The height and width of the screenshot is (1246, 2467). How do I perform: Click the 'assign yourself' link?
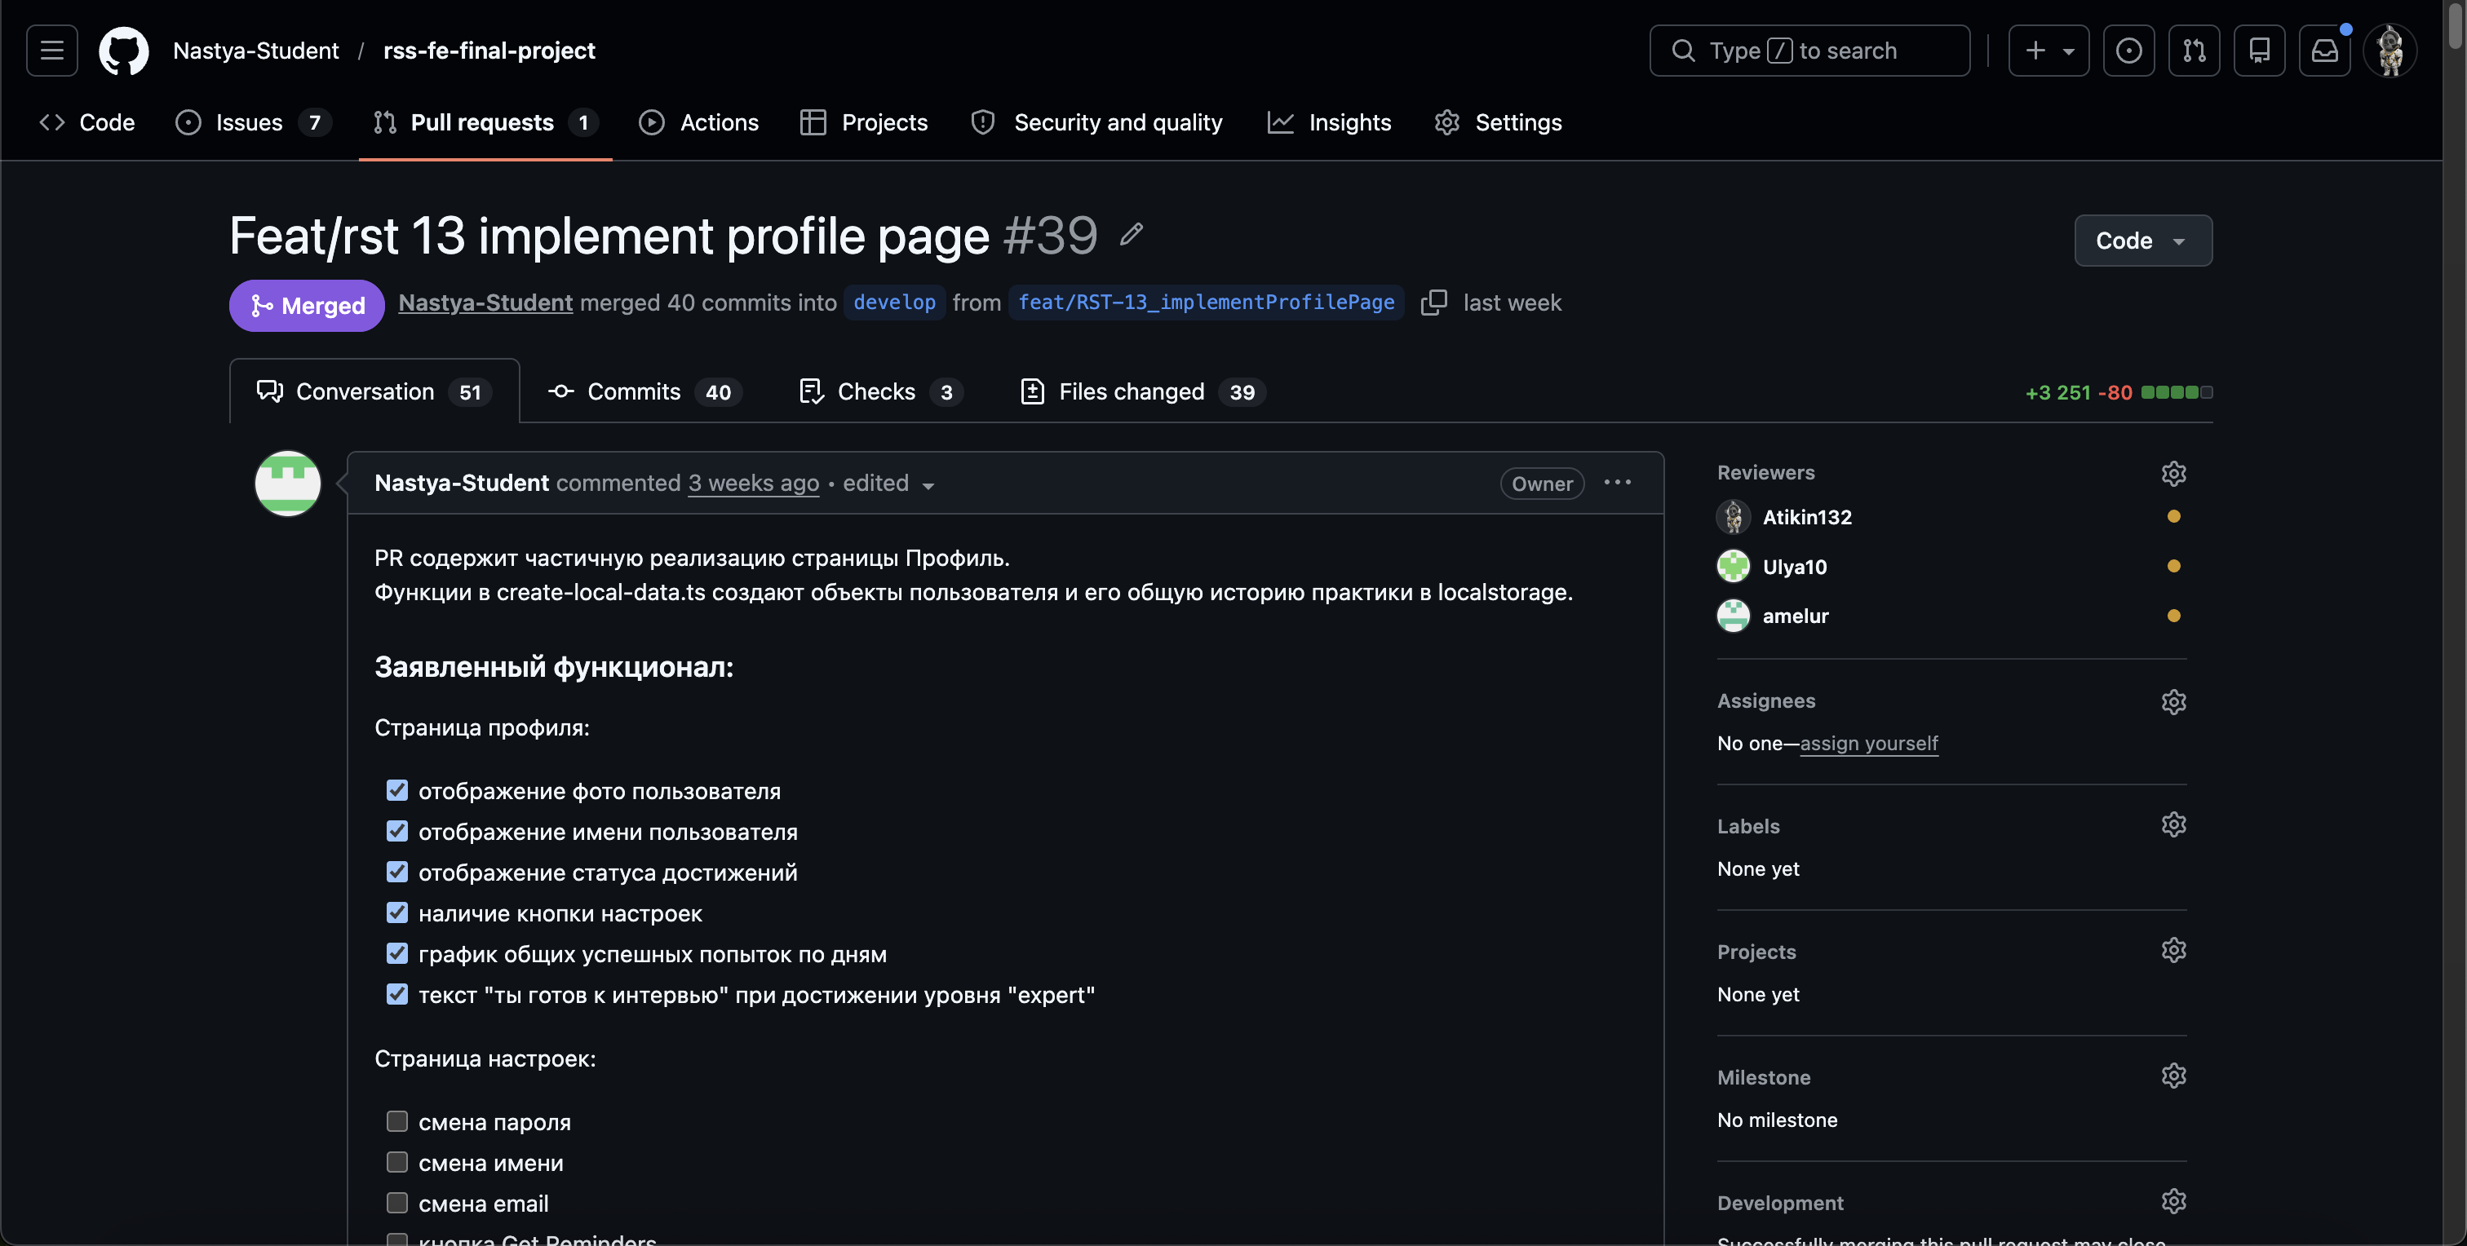[x=1868, y=743]
